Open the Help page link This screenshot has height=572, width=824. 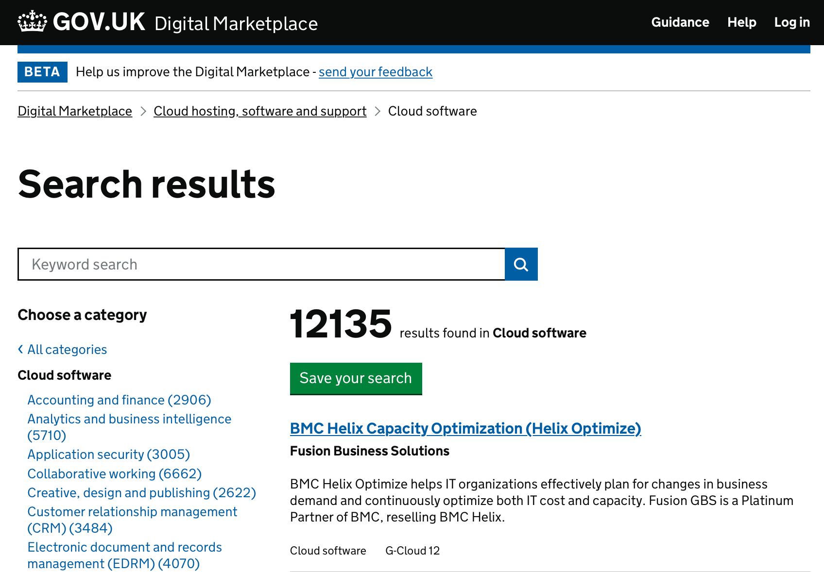point(742,22)
